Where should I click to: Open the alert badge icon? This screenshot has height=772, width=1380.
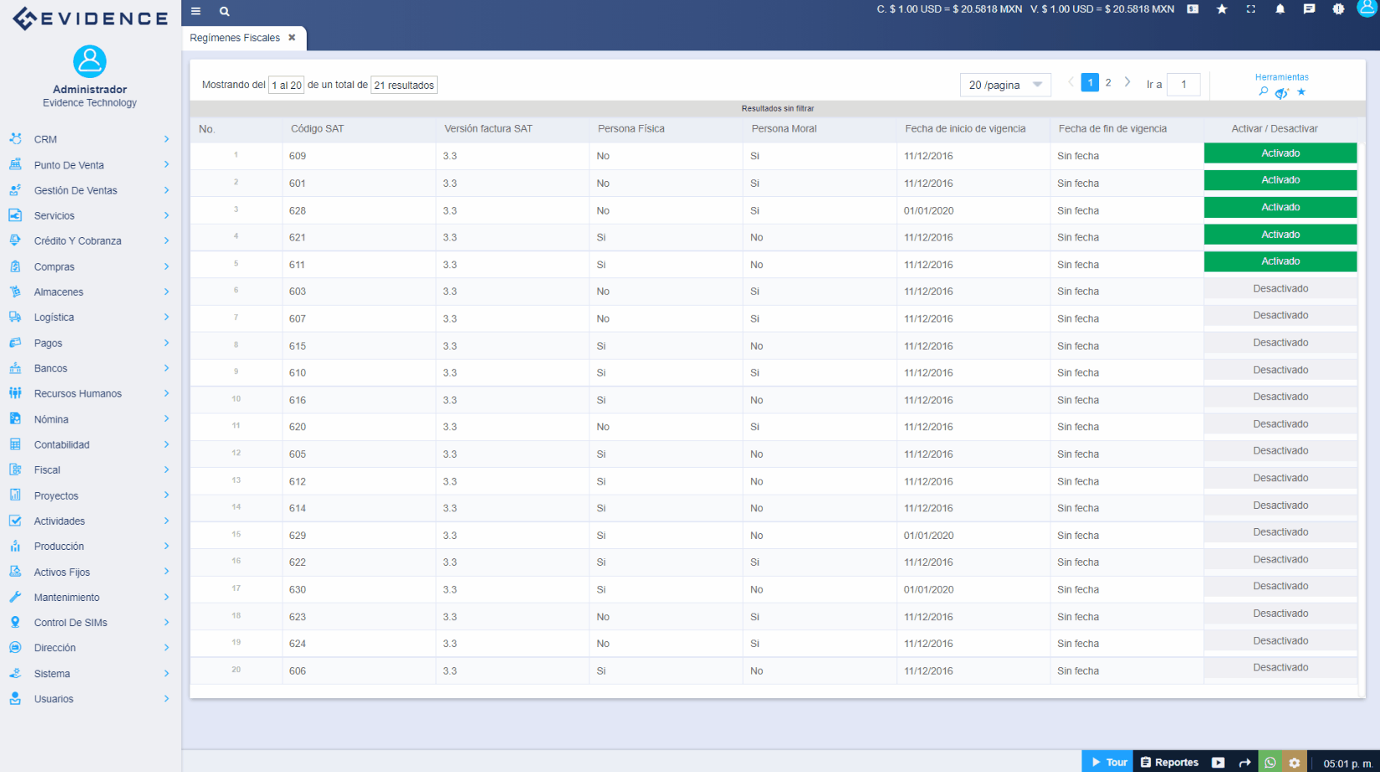pyautogui.click(x=1338, y=9)
